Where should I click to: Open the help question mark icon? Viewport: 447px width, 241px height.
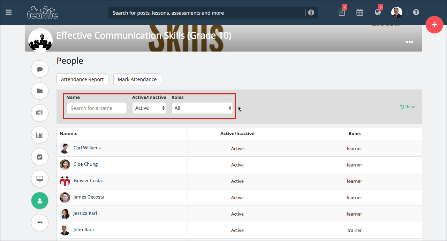point(416,12)
